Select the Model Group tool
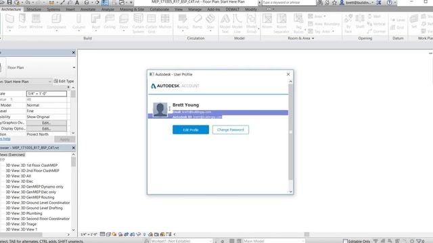The image size is (433, 243). (x=251, y=24)
